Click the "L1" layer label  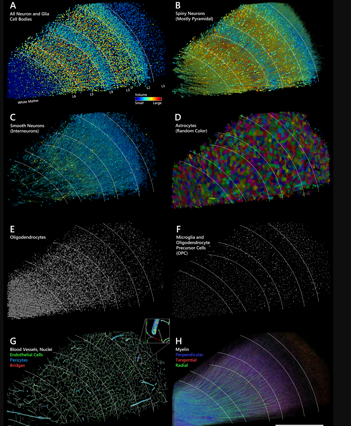[163, 86]
